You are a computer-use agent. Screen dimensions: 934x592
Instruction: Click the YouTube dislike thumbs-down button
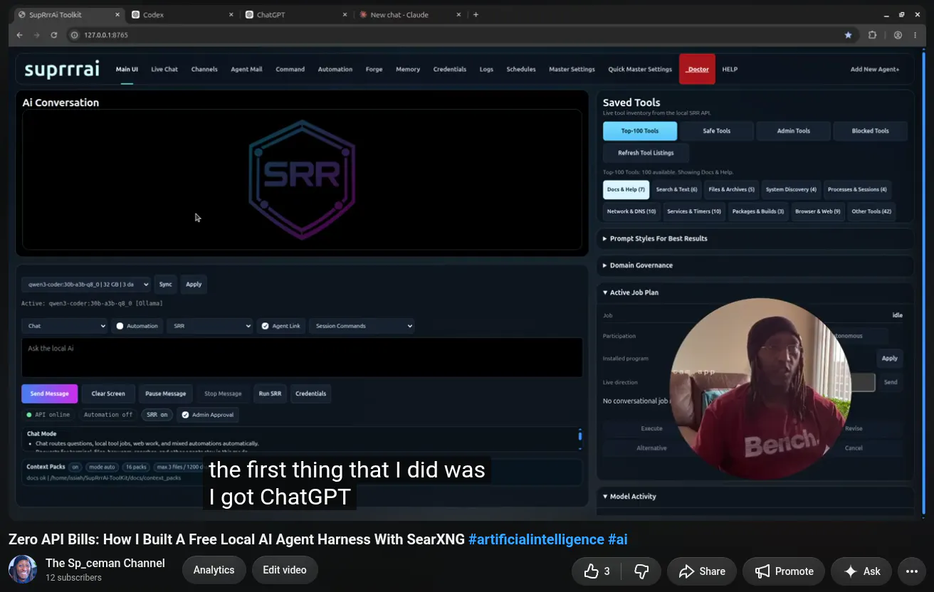click(641, 571)
